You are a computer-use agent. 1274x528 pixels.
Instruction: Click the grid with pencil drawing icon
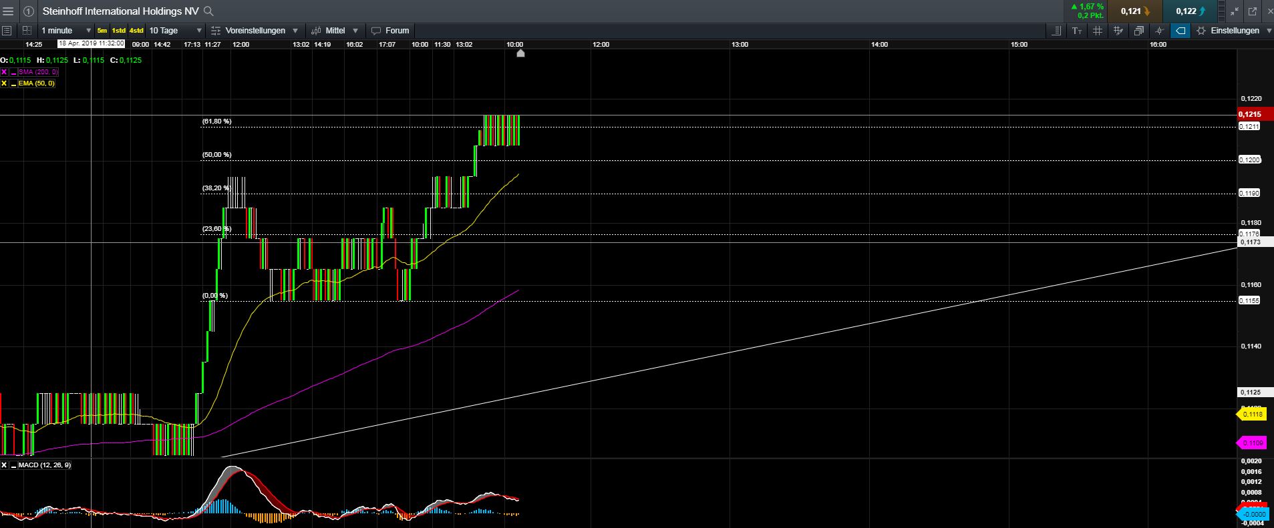click(1118, 31)
